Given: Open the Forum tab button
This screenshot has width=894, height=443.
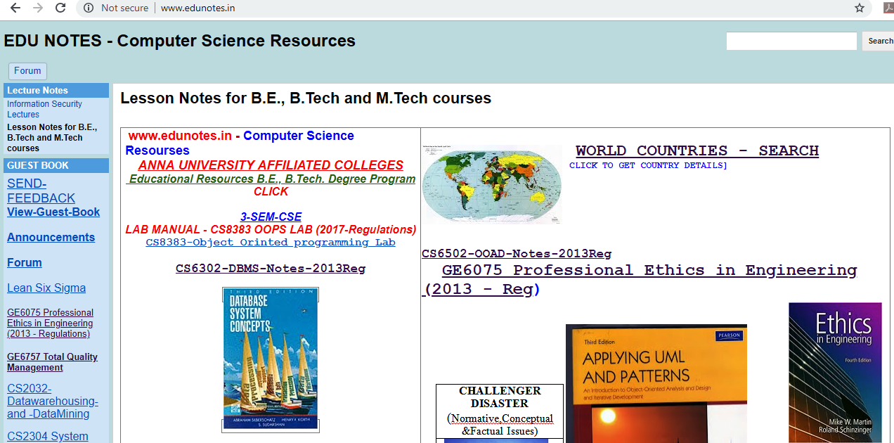Looking at the screenshot, I should [27, 70].
